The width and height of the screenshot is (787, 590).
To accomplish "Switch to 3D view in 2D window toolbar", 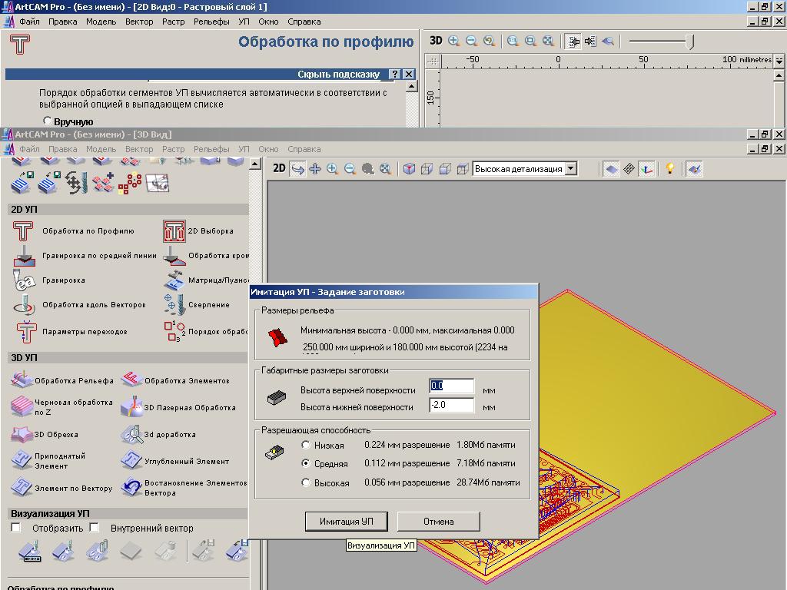I will tap(436, 41).
